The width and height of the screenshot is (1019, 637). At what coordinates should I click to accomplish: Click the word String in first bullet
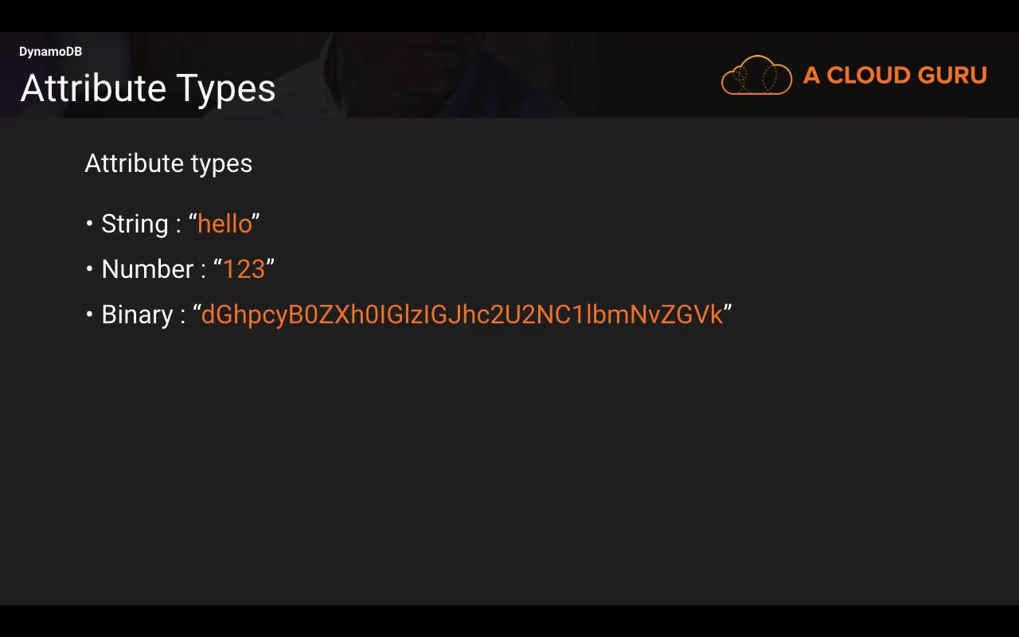[135, 224]
